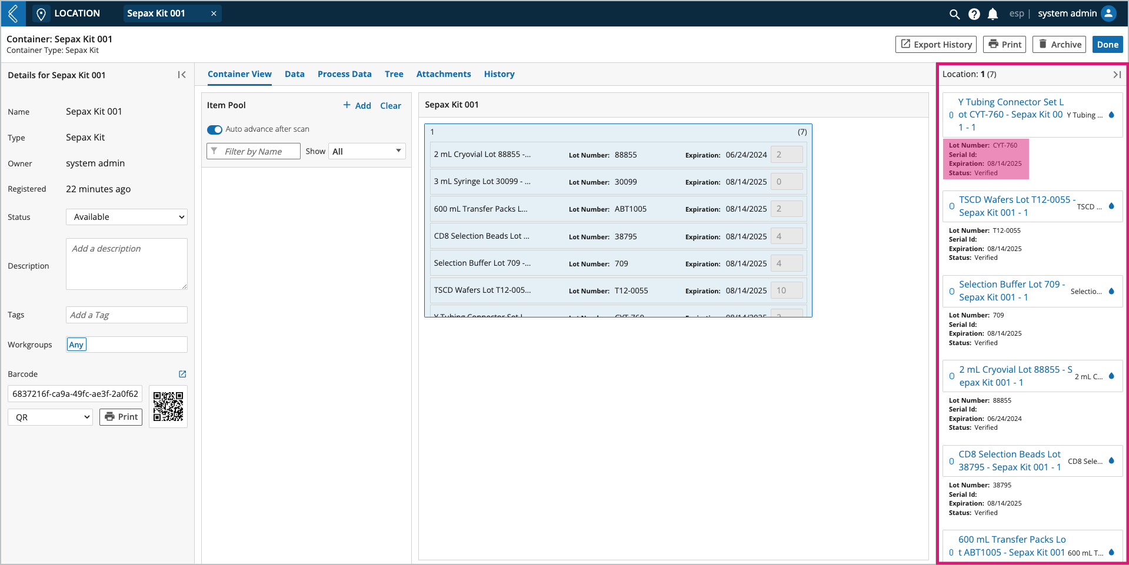The image size is (1129, 565).
Task: Open the Tree tab
Action: tap(394, 74)
